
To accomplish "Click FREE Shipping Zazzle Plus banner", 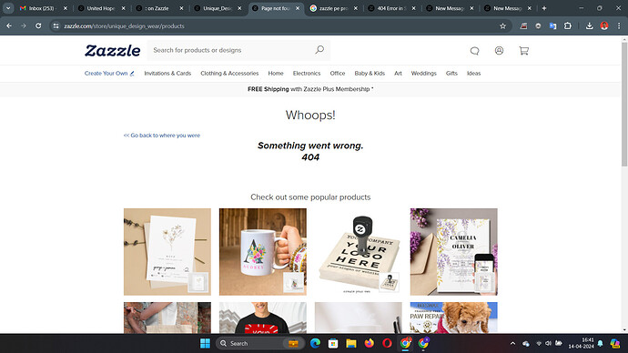I will pyautogui.click(x=310, y=89).
